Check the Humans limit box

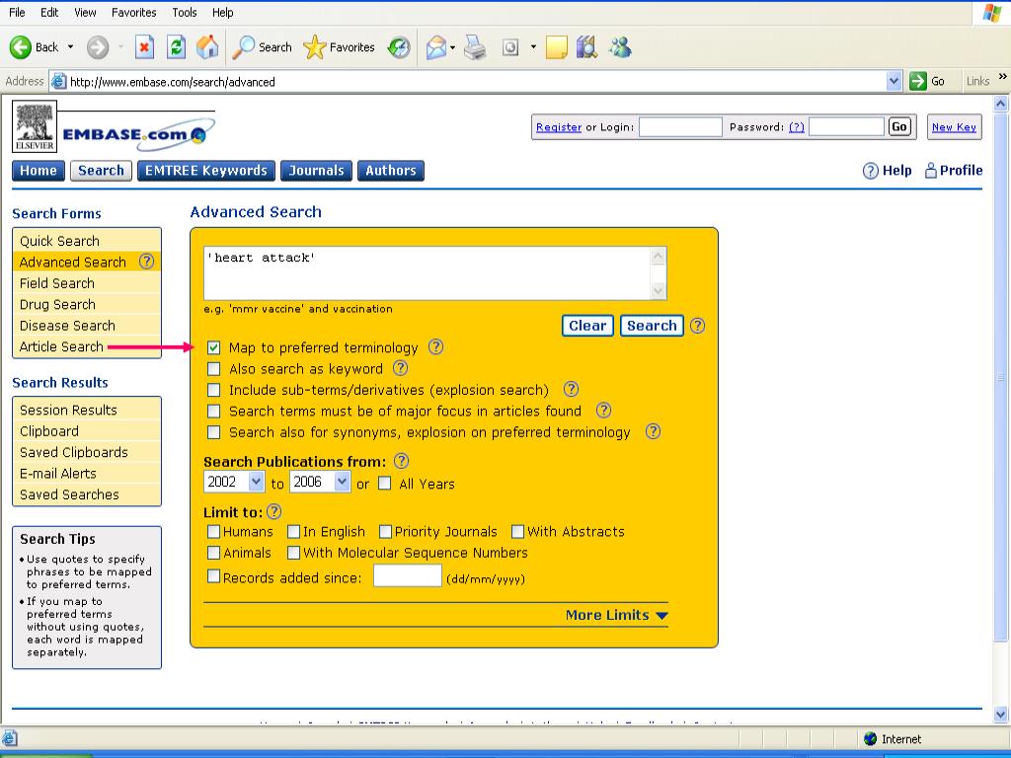point(213,532)
